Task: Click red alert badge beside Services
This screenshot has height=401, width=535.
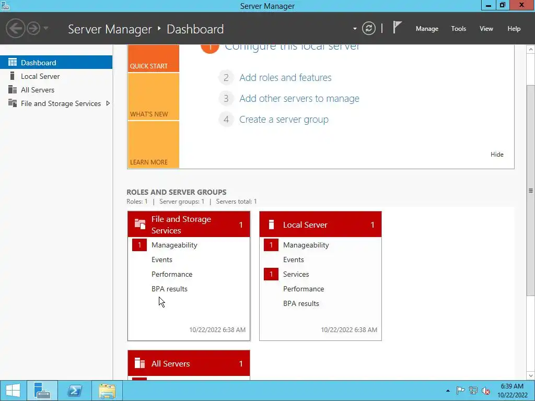Action: click(271, 274)
